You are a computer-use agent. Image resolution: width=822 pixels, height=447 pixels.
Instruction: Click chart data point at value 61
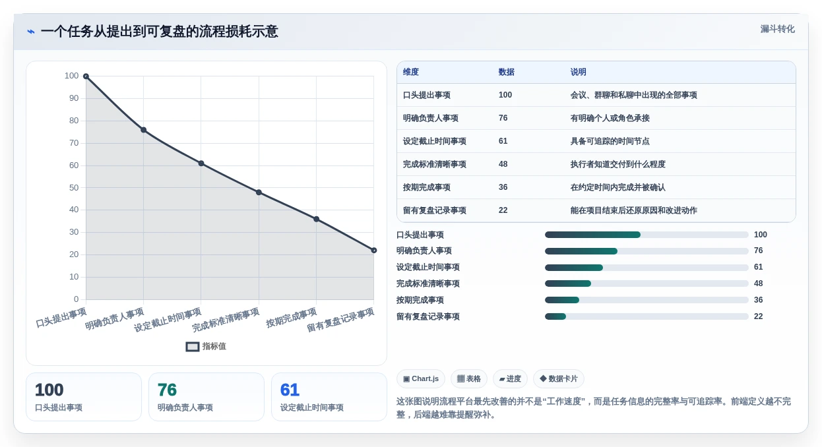click(201, 164)
